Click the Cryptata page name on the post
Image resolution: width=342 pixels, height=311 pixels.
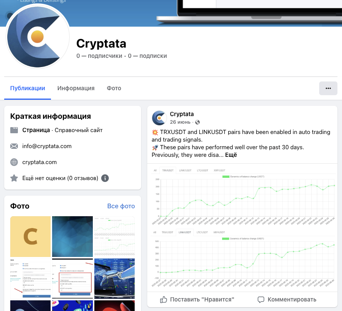[x=182, y=114]
